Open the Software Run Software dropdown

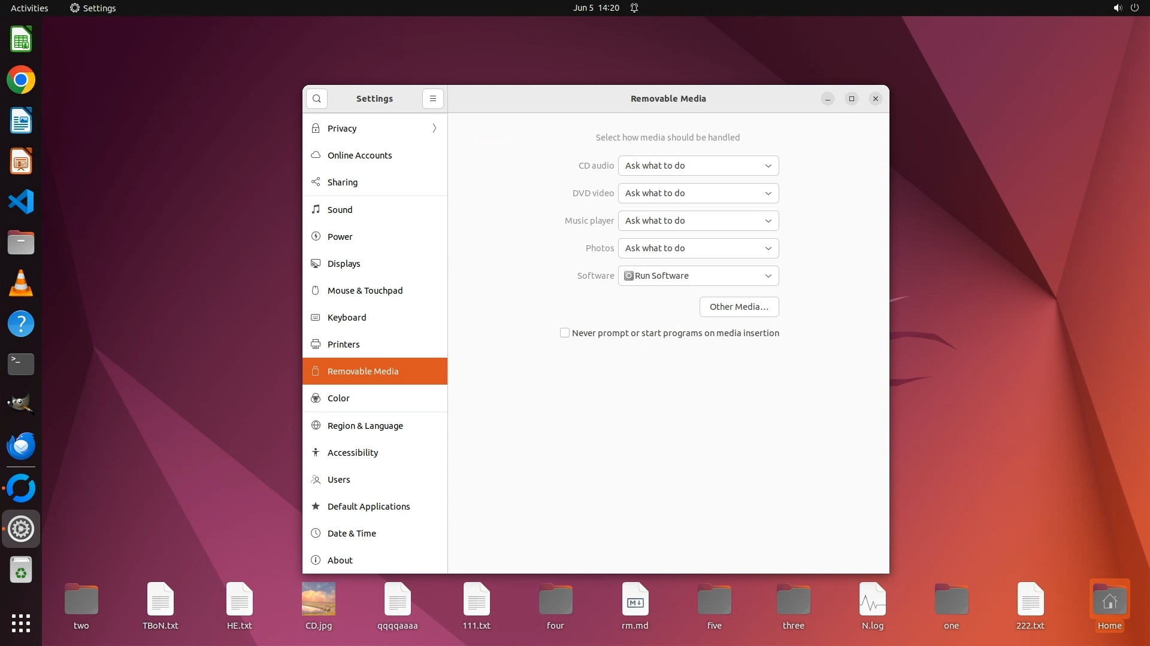click(x=698, y=276)
